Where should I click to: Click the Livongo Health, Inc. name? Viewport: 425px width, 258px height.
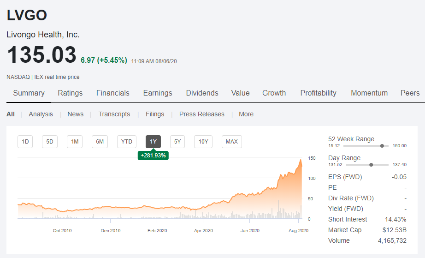[43, 35]
